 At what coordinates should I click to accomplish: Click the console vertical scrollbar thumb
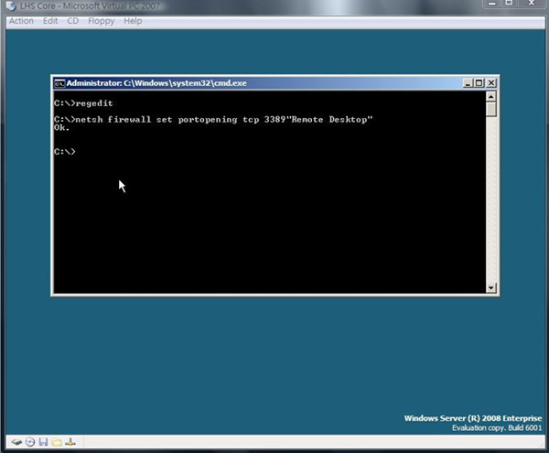click(491, 109)
